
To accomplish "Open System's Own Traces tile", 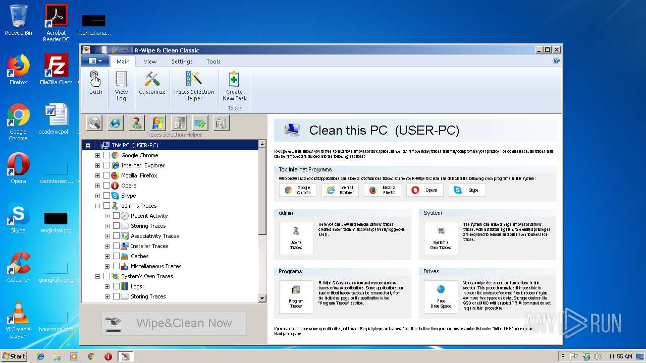I will click(441, 238).
